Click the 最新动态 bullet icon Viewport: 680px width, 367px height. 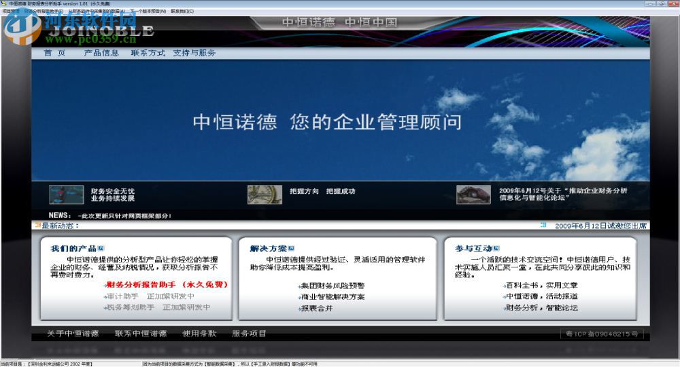pos(37,225)
